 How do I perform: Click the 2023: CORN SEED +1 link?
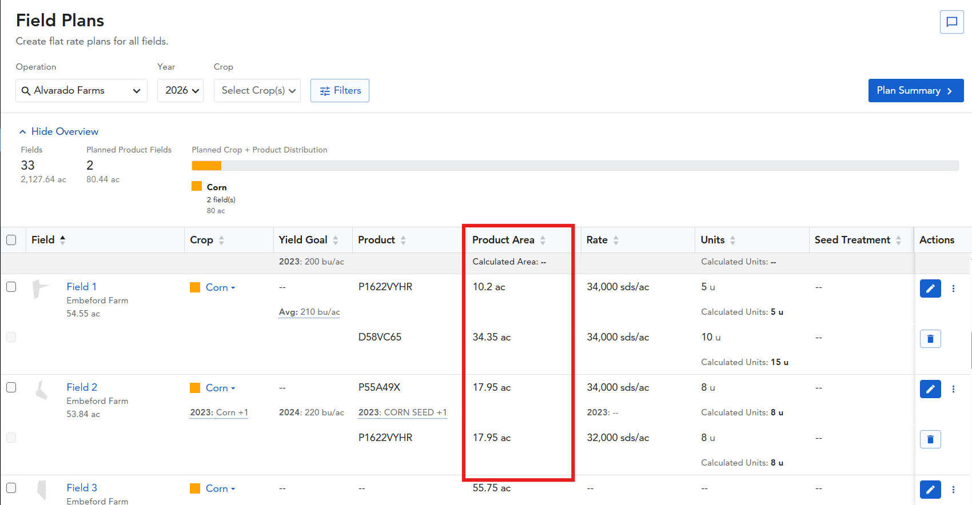click(403, 412)
